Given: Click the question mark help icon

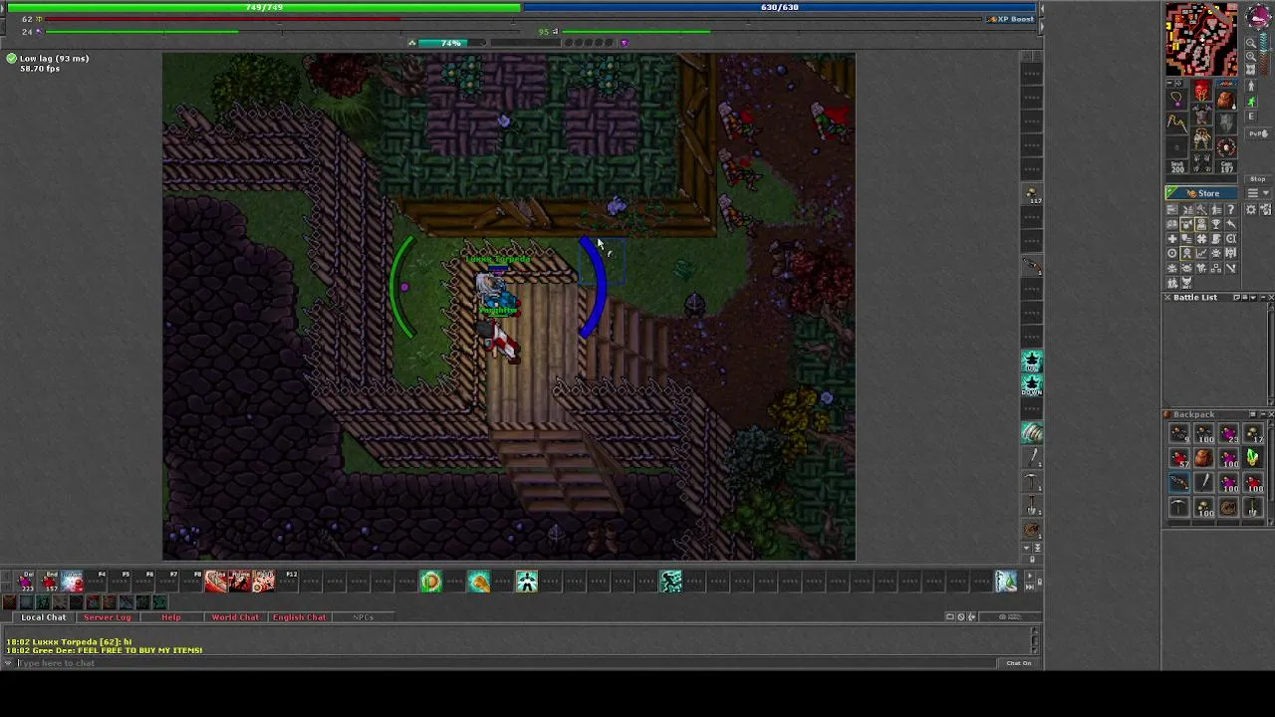Looking at the screenshot, I should (x=1231, y=209).
